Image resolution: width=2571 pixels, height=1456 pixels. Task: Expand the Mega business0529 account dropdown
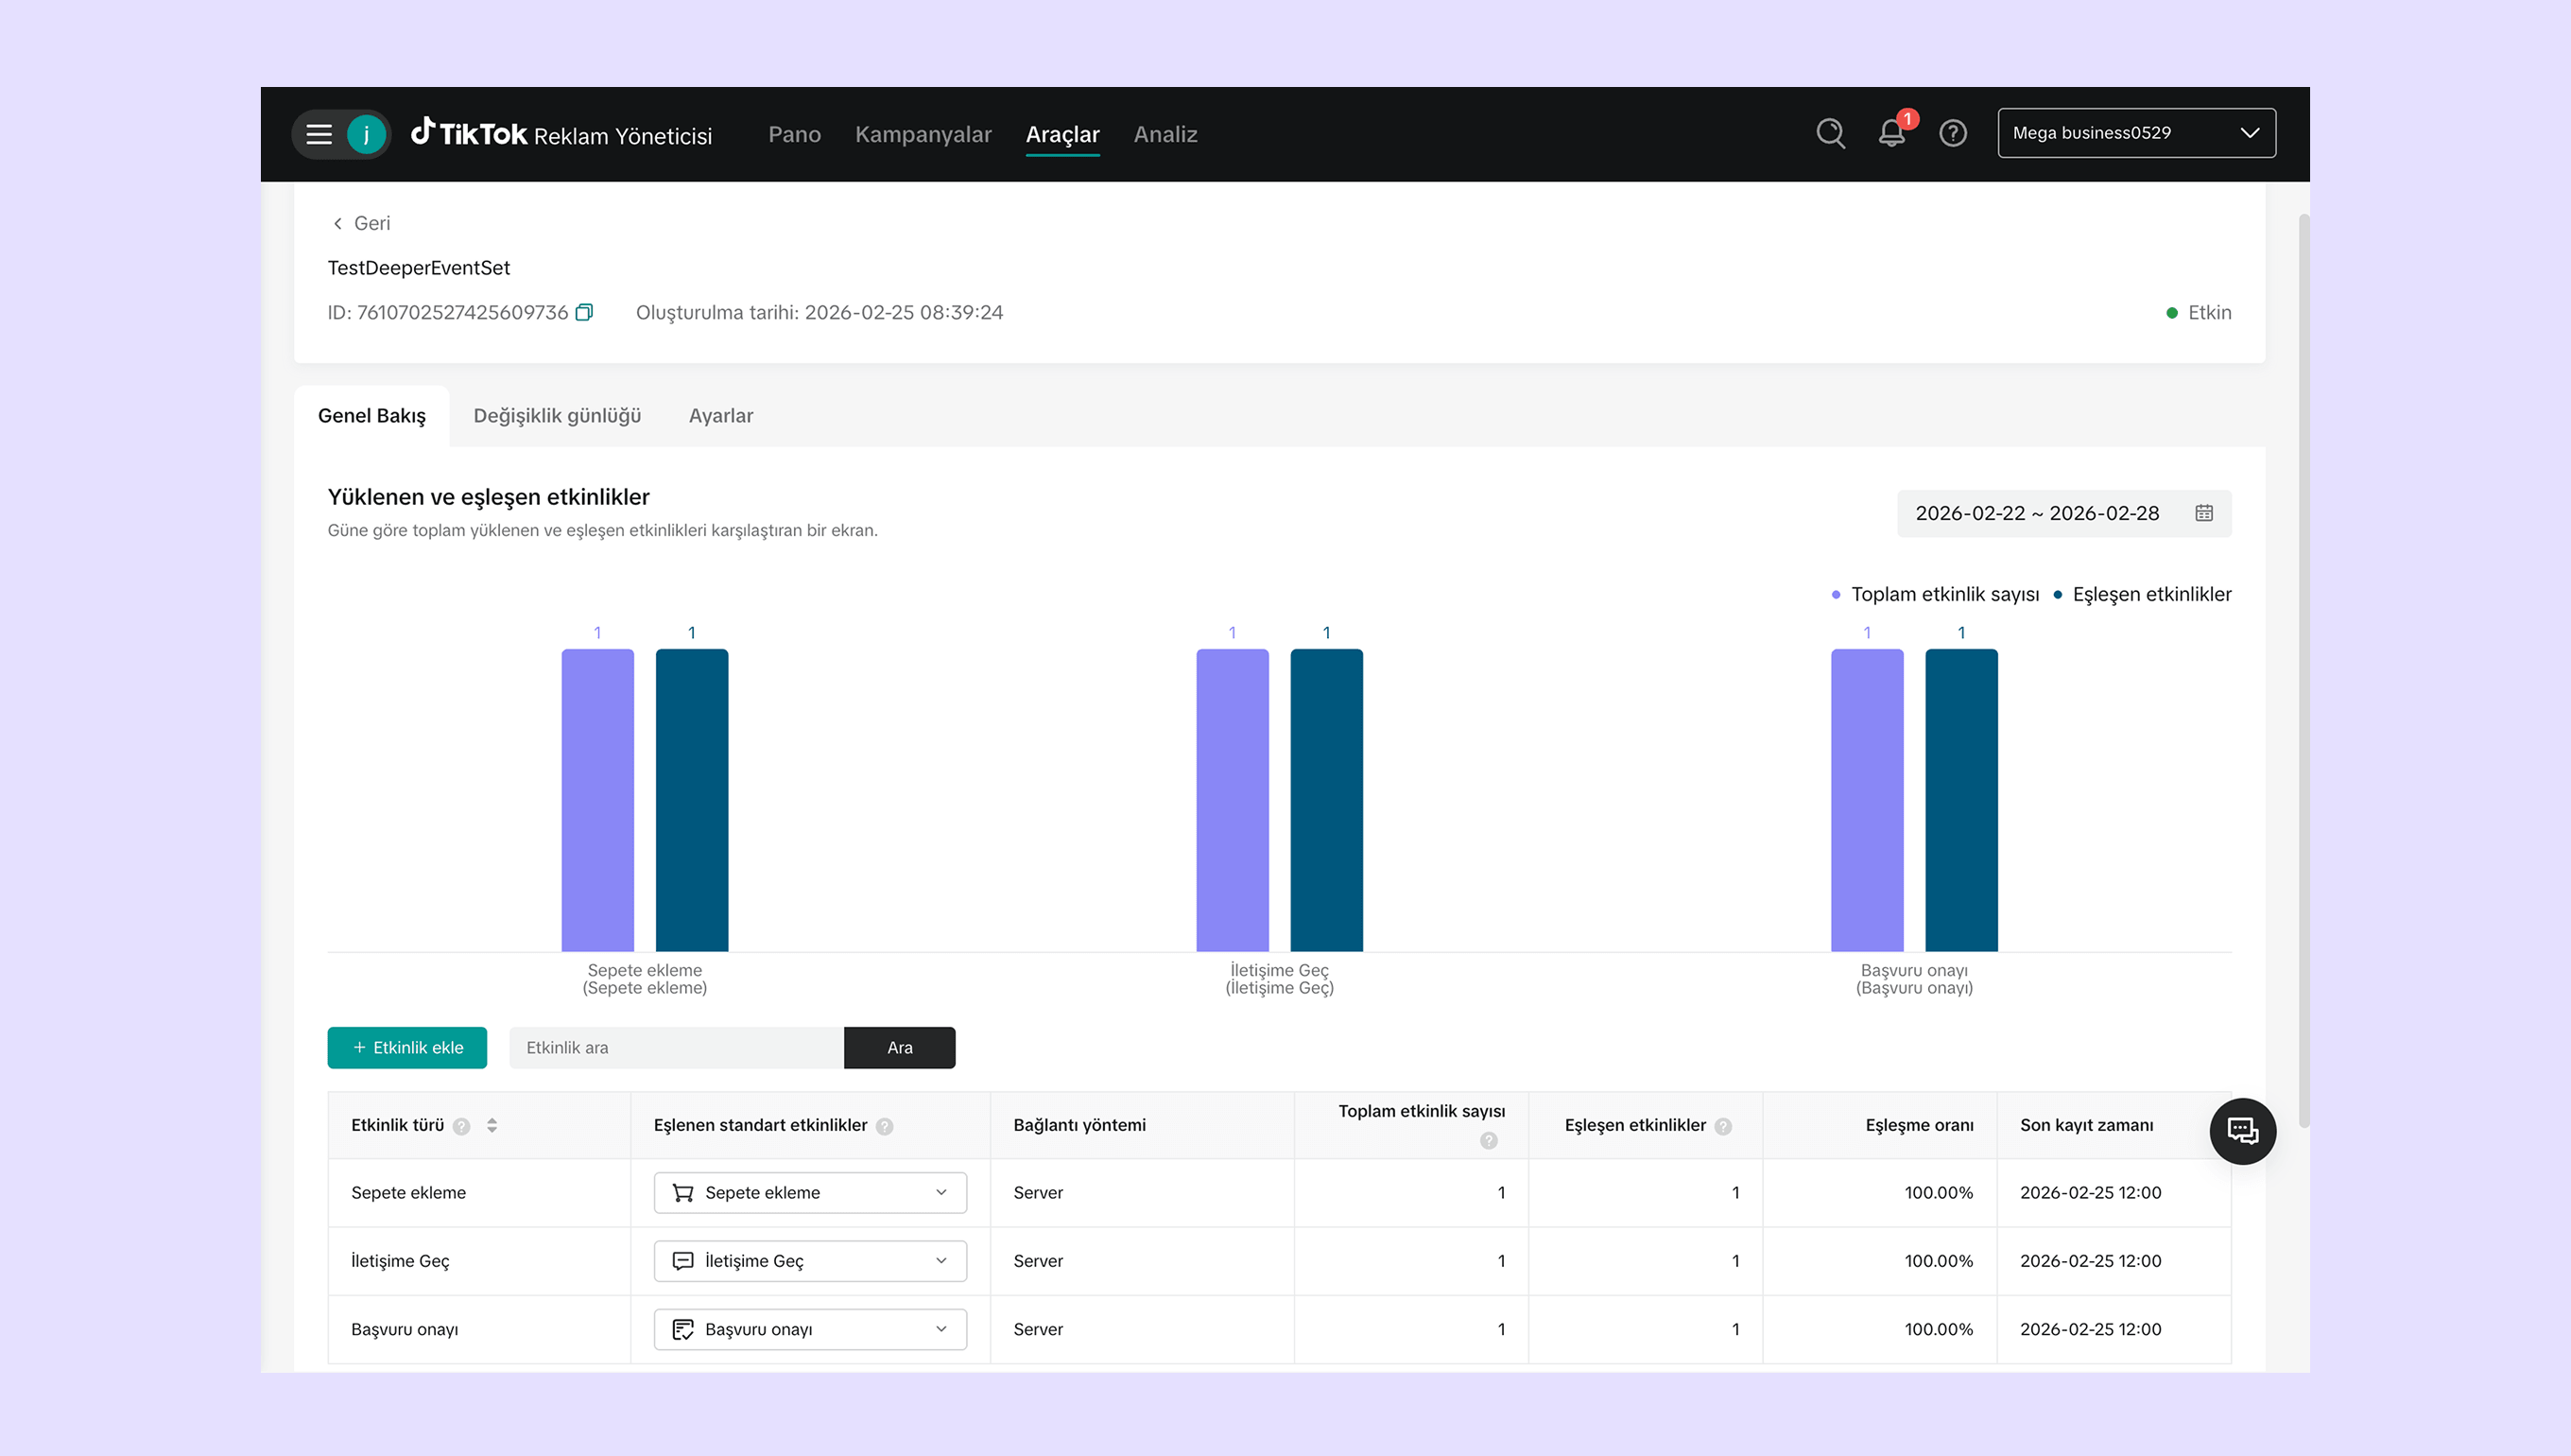pos(2136,133)
